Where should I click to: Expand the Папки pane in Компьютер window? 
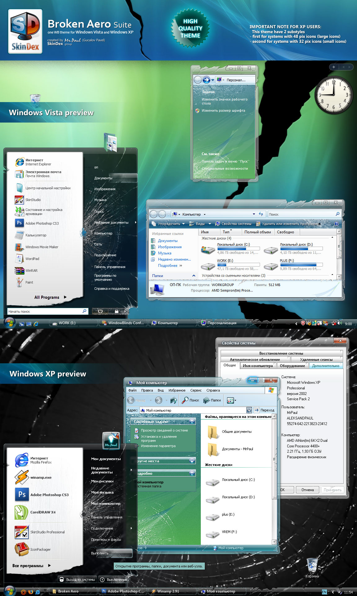coord(194,276)
